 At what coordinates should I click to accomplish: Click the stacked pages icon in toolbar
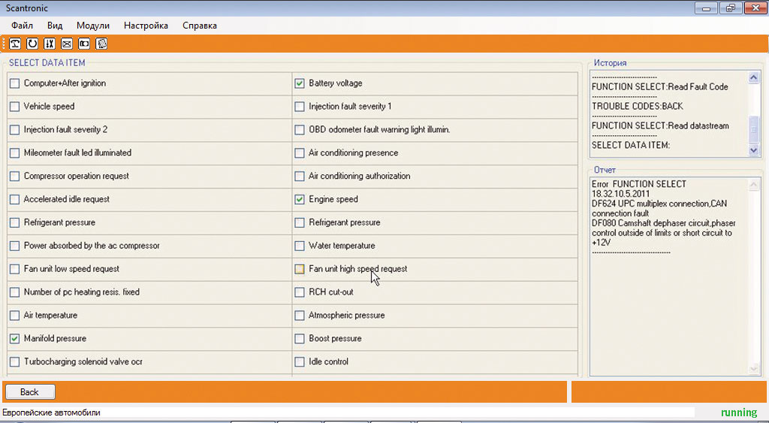pos(101,44)
